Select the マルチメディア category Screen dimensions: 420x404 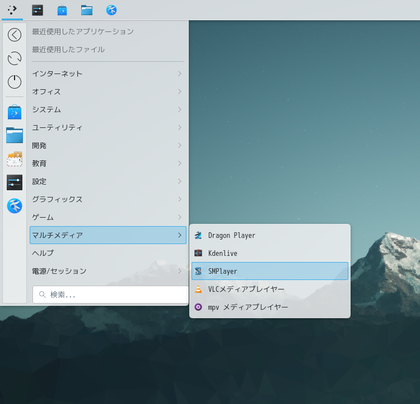108,235
